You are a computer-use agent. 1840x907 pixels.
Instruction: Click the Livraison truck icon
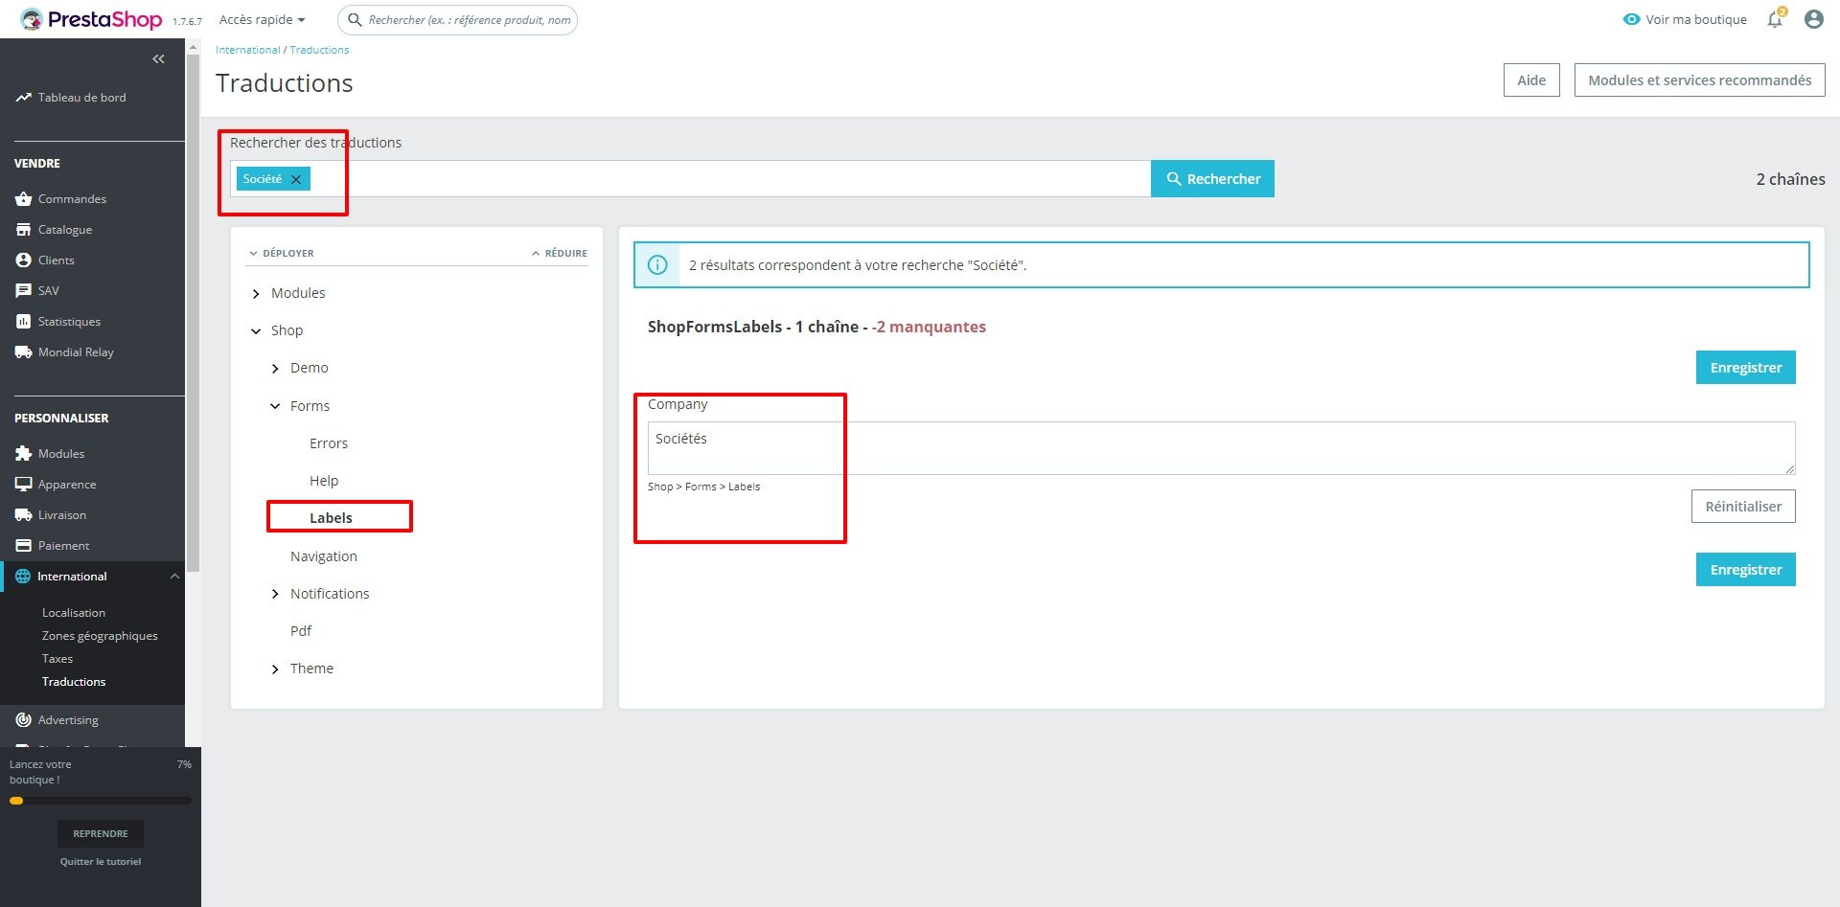click(x=23, y=515)
